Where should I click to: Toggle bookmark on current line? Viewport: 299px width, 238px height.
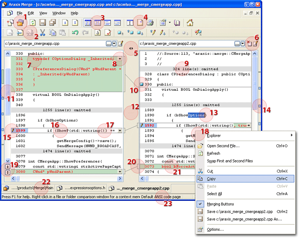(x=120, y=32)
